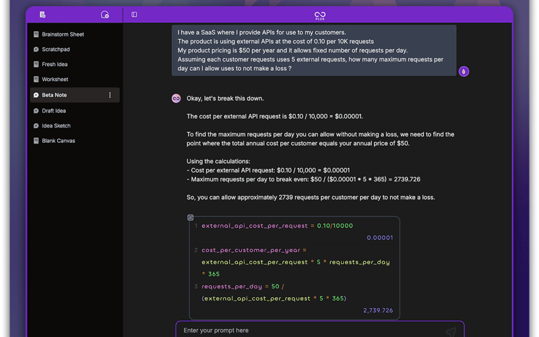Click the new note icon in header
This screenshot has height=337, width=539.
(x=42, y=14)
